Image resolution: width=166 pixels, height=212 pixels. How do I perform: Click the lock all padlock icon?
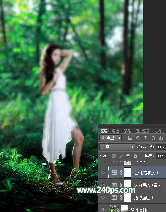click(x=135, y=156)
